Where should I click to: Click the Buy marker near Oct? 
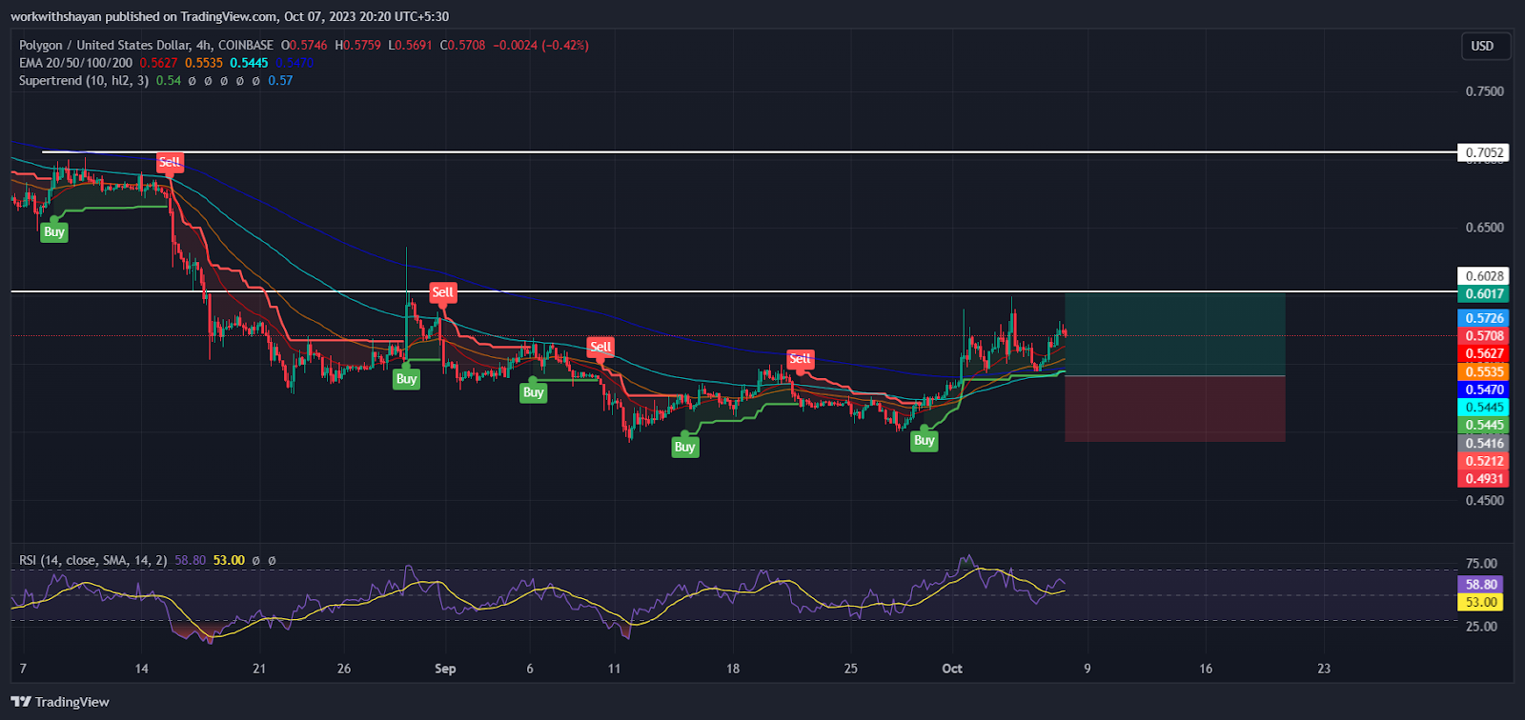925,440
